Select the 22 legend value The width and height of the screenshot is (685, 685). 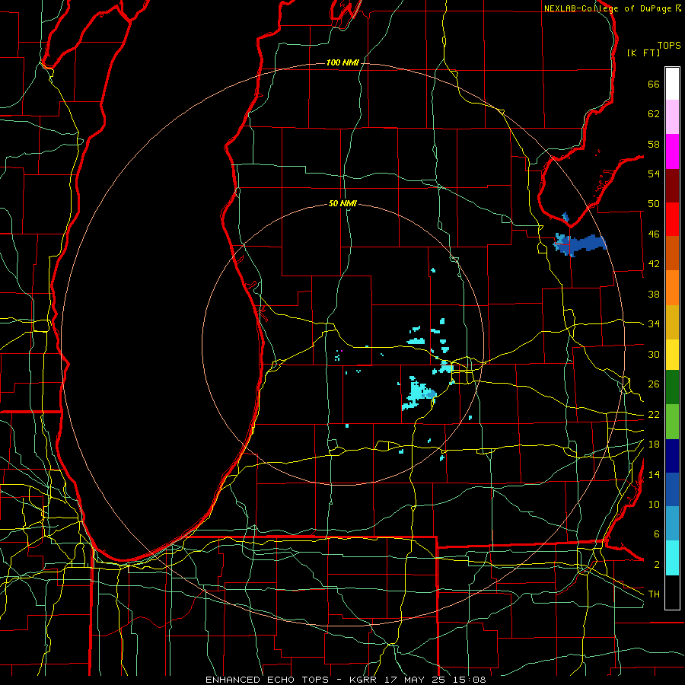pos(654,414)
